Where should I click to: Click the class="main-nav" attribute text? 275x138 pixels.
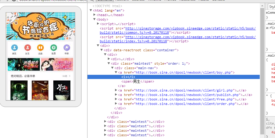click(x=140, y=68)
